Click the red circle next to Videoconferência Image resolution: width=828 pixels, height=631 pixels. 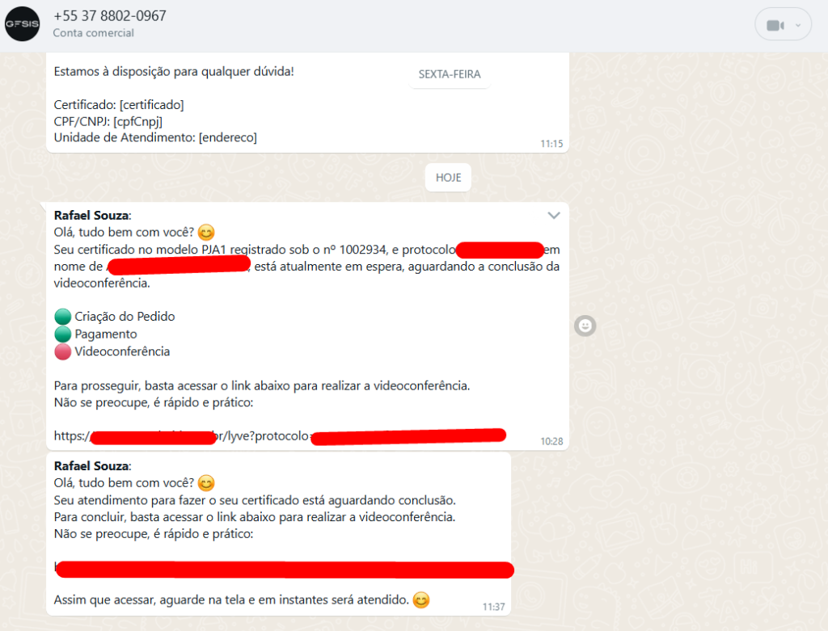(x=63, y=351)
